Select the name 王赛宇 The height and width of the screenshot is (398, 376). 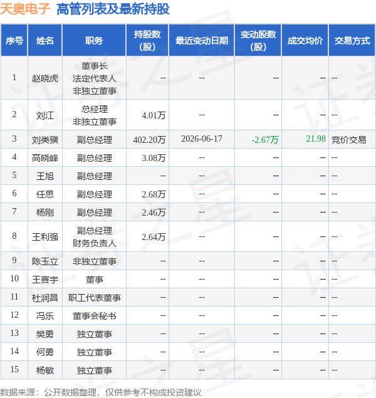point(45,280)
